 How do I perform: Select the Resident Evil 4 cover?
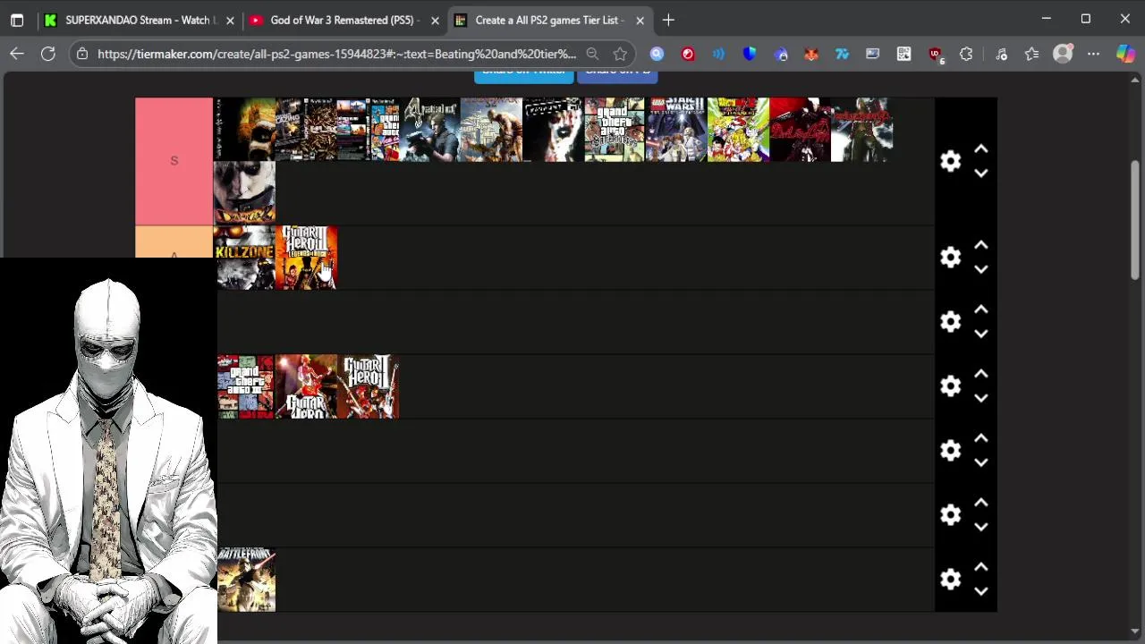pos(429,130)
